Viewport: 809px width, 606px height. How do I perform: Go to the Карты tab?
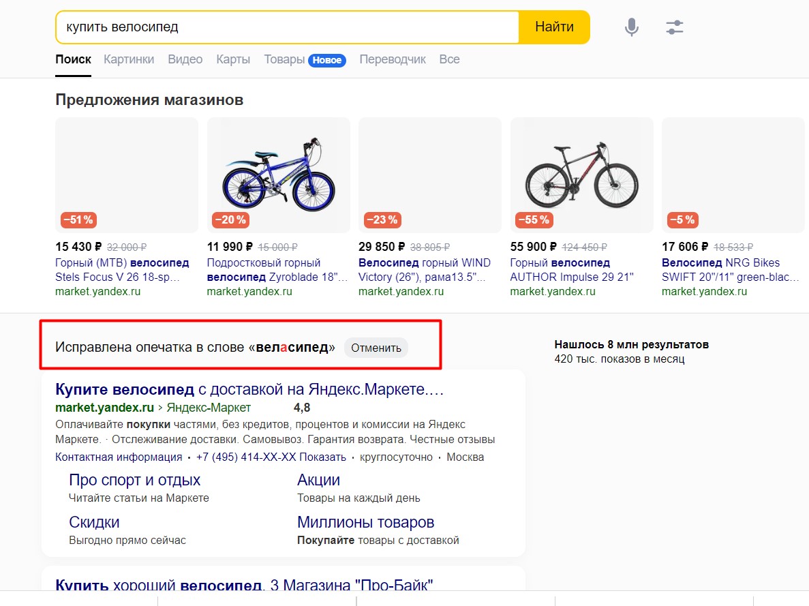(x=233, y=59)
